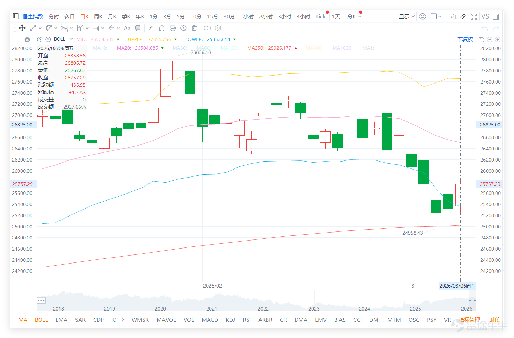Select the KDJ indicator button
Image resolution: width=514 pixels, height=338 pixels.
pyautogui.click(x=230, y=320)
